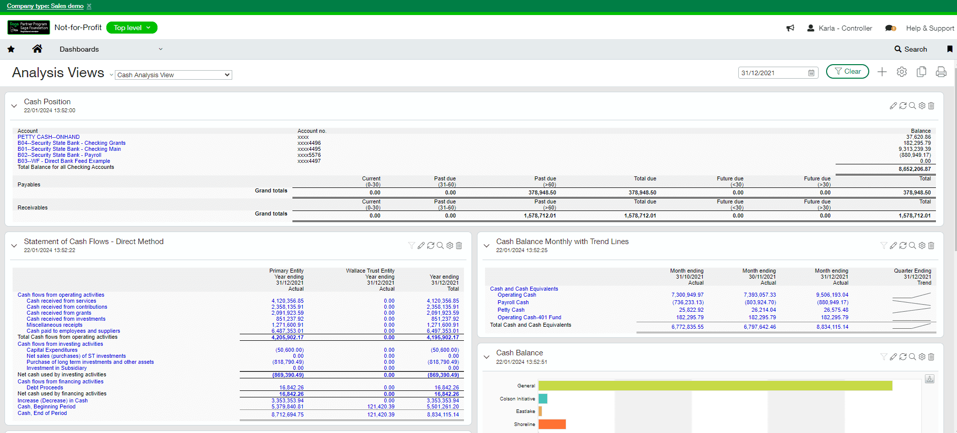Go to the home icon
Screen dimensions: 957x433
[x=37, y=49]
